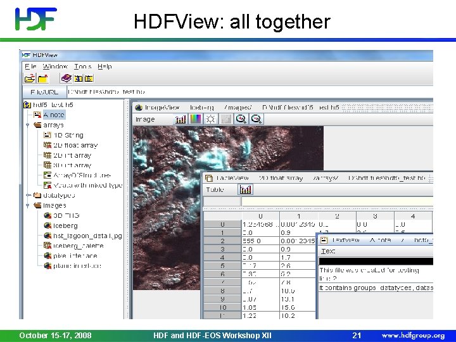Select the plane interlace image
The image size is (456, 342).
tap(77, 266)
